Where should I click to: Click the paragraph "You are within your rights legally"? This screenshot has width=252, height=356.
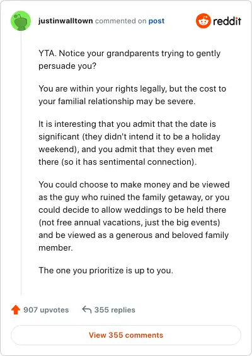click(132, 95)
